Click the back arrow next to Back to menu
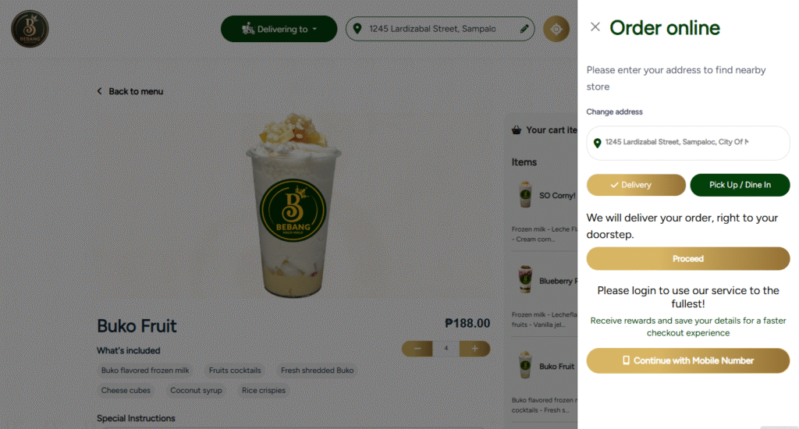The image size is (799, 429). tap(99, 91)
